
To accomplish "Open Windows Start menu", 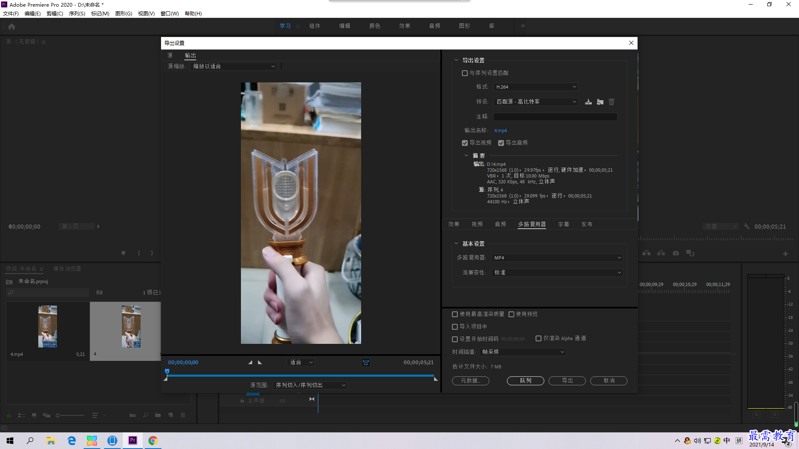I will pyautogui.click(x=10, y=441).
